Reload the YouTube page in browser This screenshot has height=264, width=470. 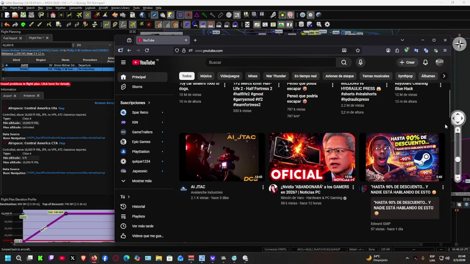(147, 51)
